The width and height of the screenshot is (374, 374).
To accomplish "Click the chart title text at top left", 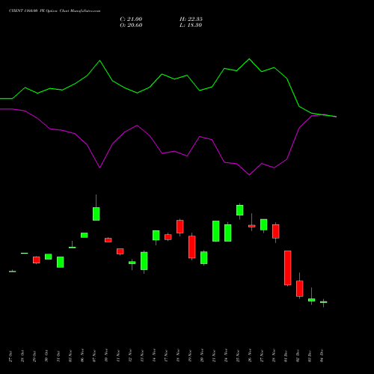I will (55, 11).
